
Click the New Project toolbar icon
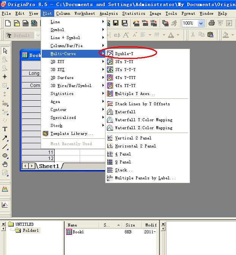8,23
